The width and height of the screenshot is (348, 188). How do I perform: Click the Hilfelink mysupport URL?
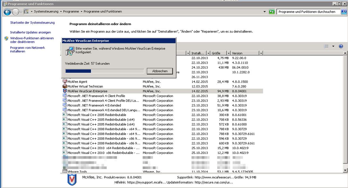[x=147, y=182]
